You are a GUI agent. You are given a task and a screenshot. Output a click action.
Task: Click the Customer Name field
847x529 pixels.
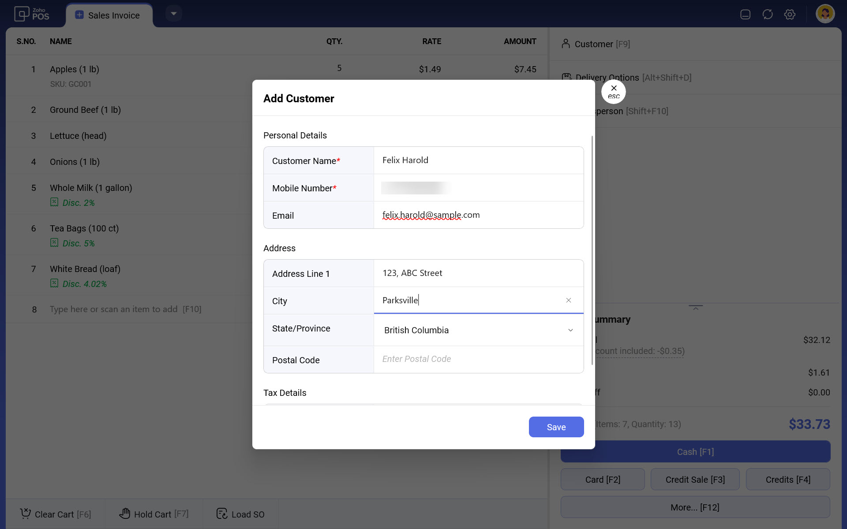tap(478, 160)
